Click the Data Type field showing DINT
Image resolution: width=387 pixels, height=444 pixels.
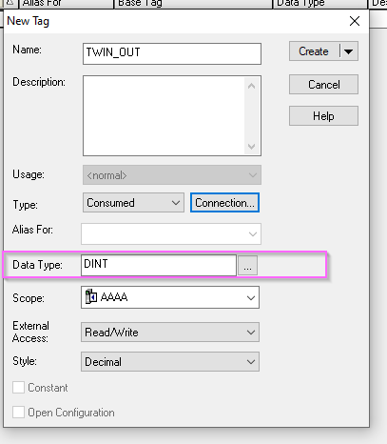coord(159,265)
